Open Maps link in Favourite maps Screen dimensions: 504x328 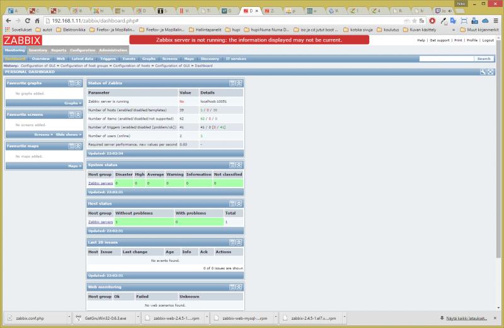74,166
